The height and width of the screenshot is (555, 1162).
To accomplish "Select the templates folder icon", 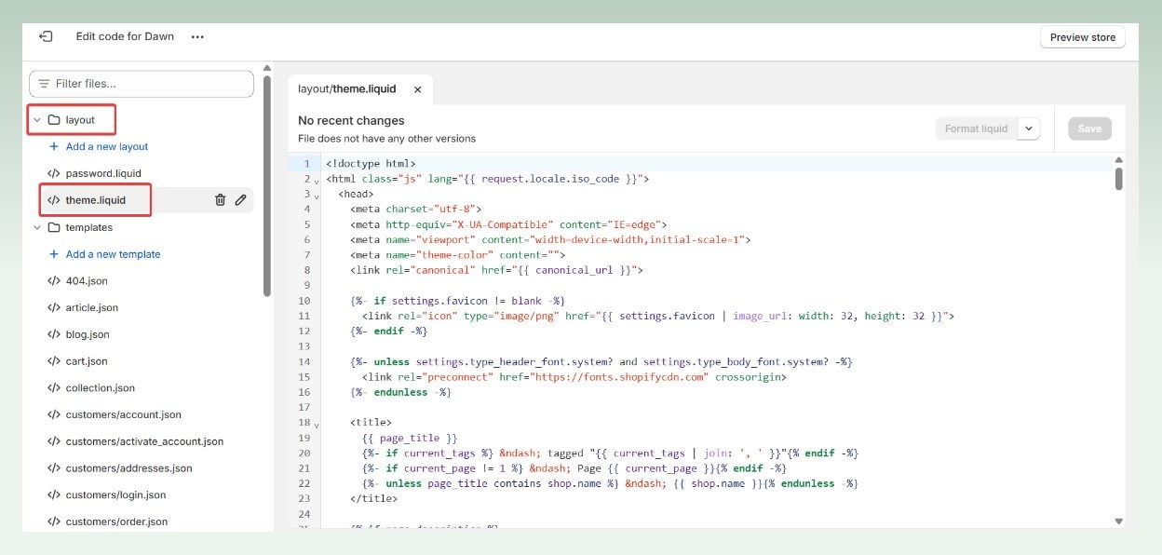I will 54,227.
